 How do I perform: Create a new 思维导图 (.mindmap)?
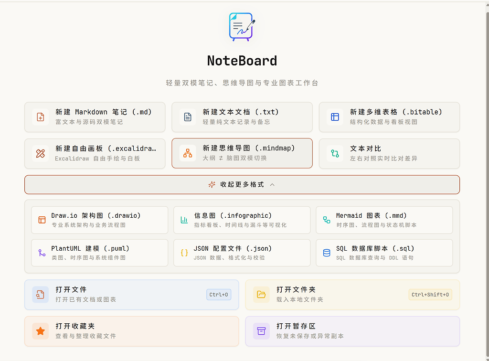point(242,153)
